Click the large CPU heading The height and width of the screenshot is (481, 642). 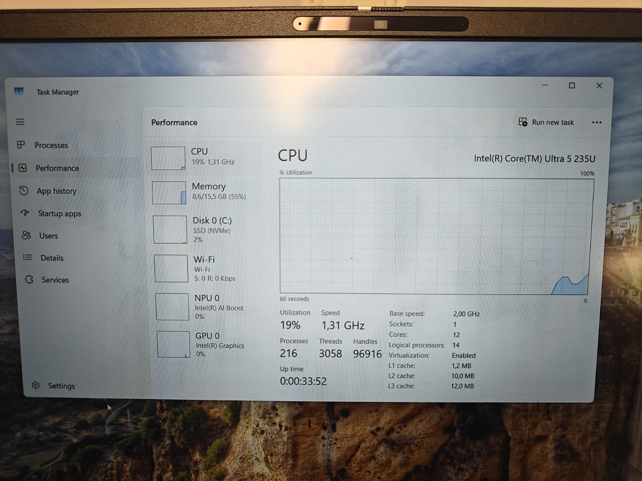(x=293, y=156)
